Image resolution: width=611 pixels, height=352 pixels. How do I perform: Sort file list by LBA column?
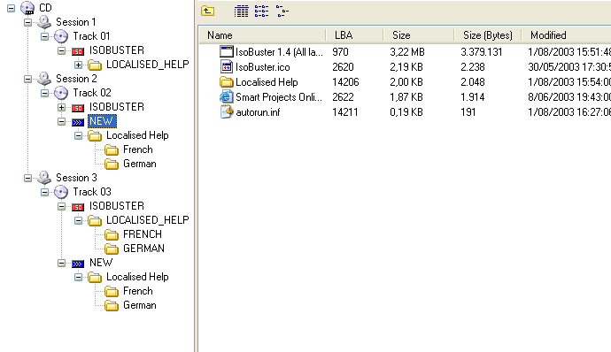coord(354,35)
